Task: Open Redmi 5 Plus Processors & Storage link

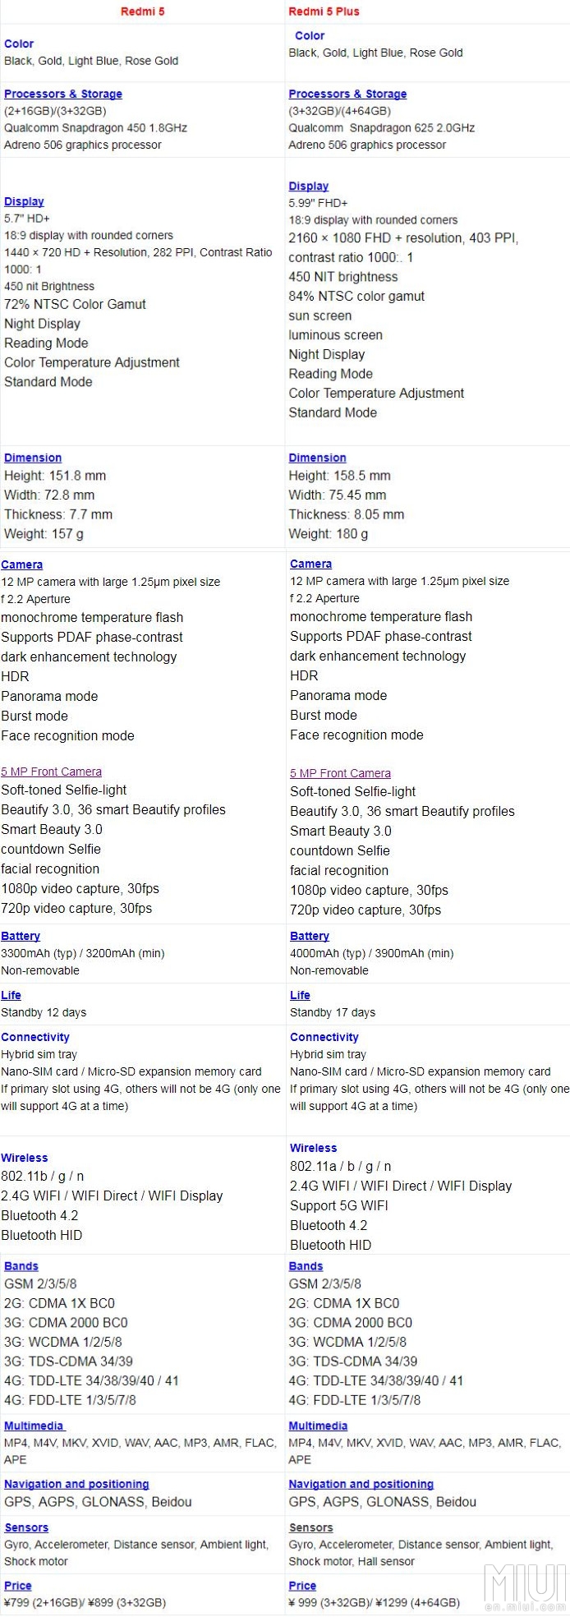Action: [347, 94]
